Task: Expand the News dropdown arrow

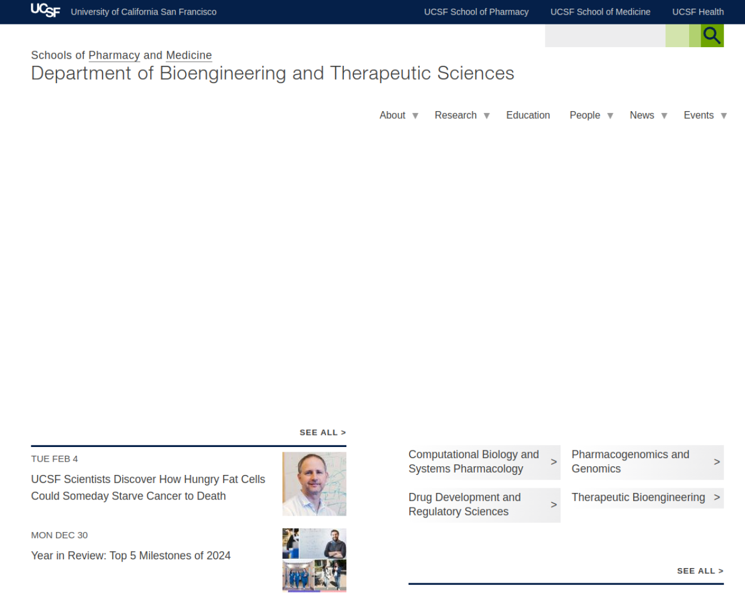Action: point(664,116)
